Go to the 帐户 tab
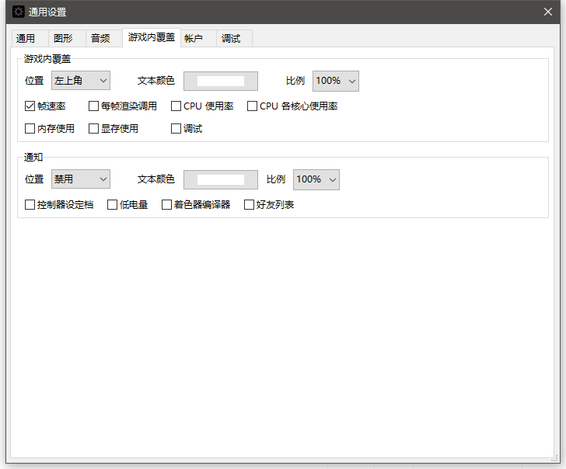 194,39
